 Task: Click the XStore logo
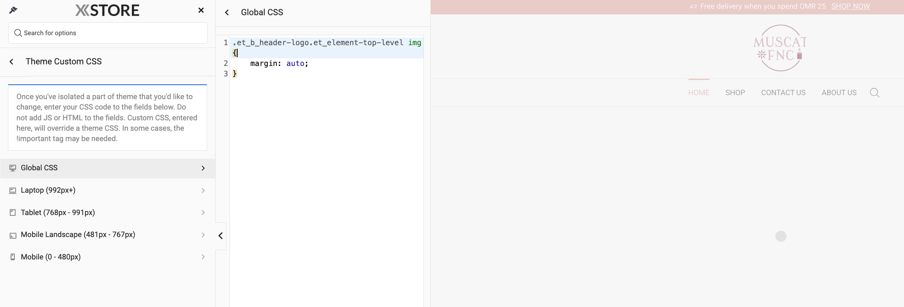click(x=107, y=10)
